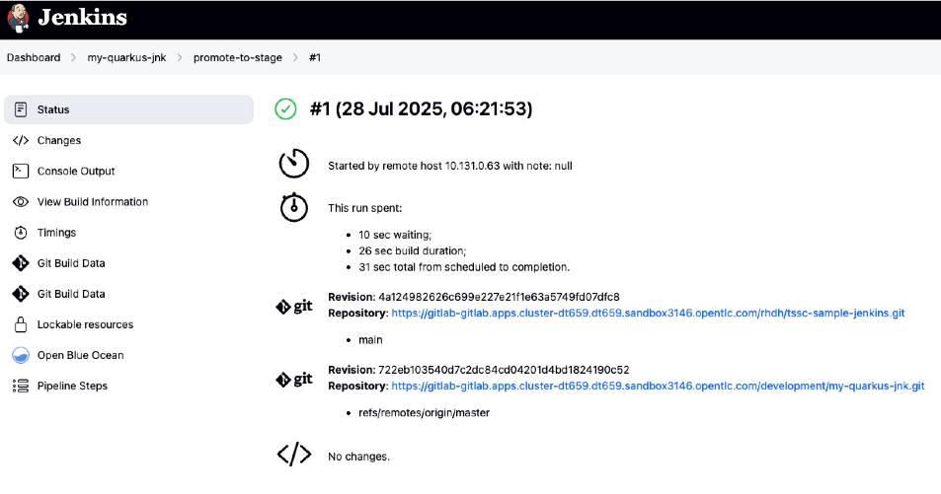Expand chevron after Dashboard breadcrumb
The height and width of the screenshot is (494, 941).
coord(73,57)
